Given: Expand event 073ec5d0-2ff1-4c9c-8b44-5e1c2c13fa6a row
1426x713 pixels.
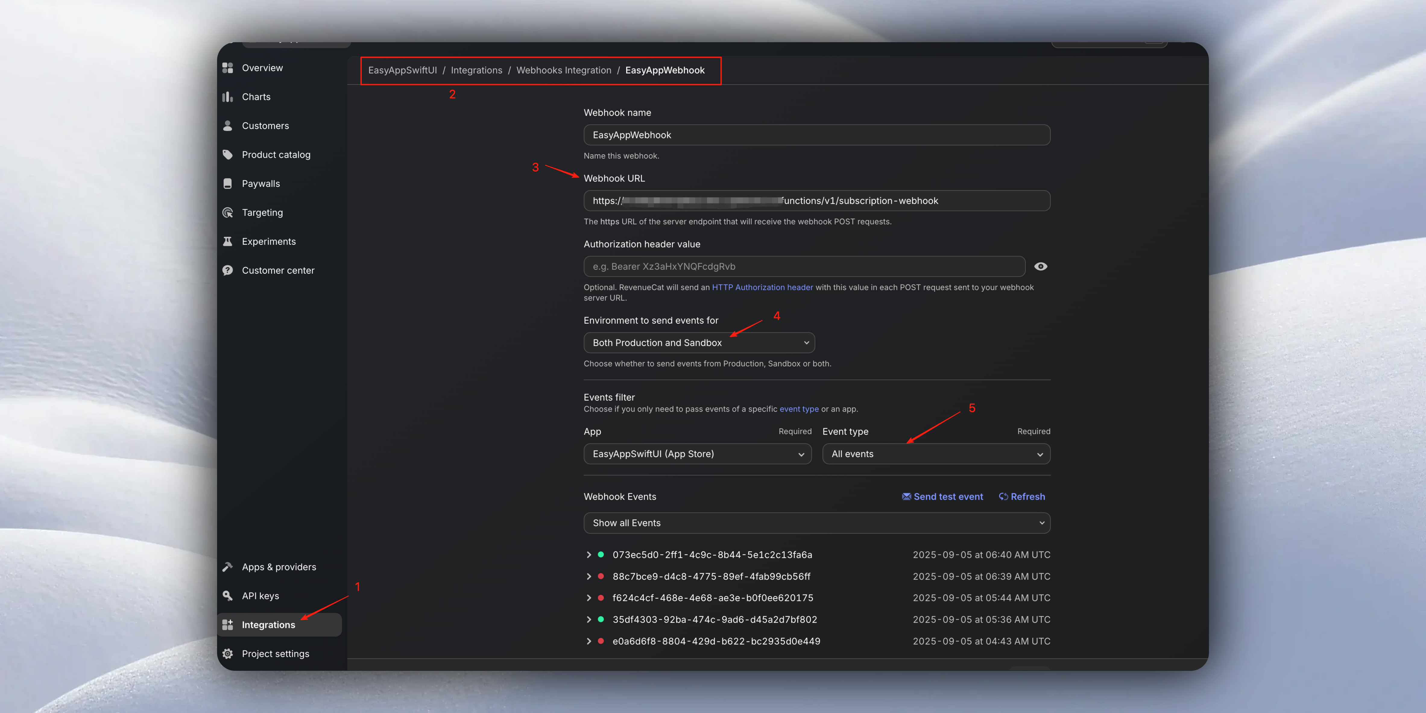Looking at the screenshot, I should point(588,555).
